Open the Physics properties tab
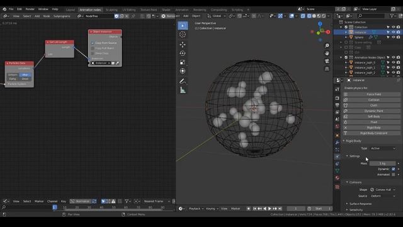 pyautogui.click(x=338, y=156)
